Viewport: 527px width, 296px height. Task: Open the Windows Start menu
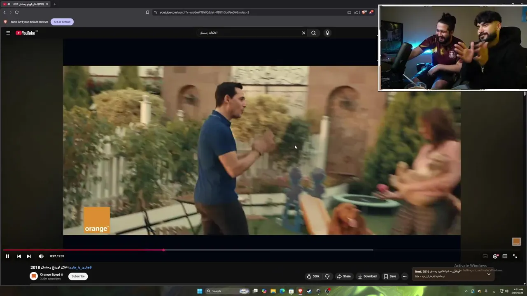[200, 291]
